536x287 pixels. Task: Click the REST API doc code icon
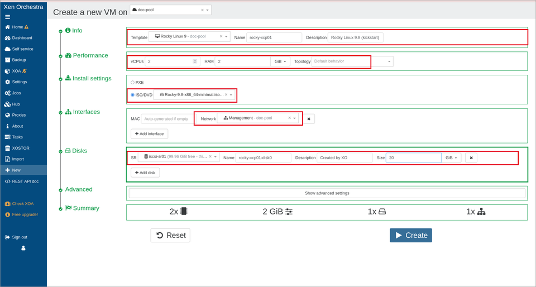tap(7, 181)
